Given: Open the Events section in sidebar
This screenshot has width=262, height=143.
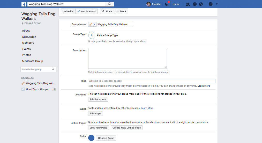Looking at the screenshot, I should pyautogui.click(x=26, y=49).
